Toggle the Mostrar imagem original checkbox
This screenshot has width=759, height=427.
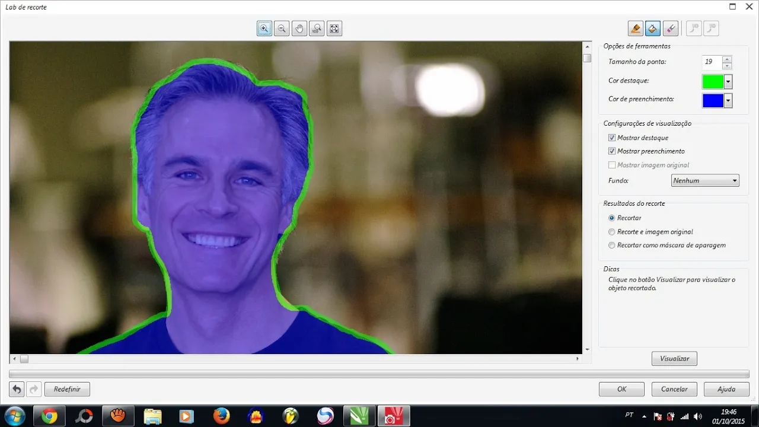[x=612, y=165]
